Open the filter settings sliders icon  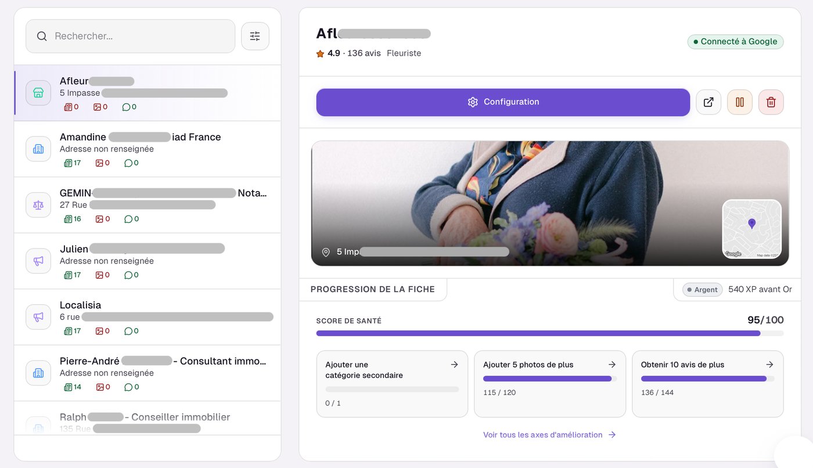[255, 36]
